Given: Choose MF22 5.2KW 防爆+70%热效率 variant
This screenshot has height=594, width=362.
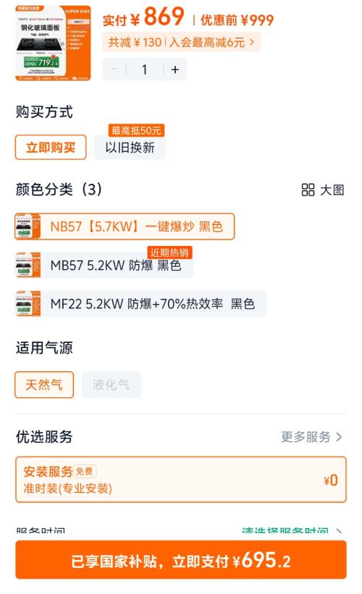Looking at the screenshot, I should pos(140,304).
